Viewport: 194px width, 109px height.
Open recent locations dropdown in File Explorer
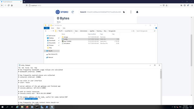(x=51, y=31)
